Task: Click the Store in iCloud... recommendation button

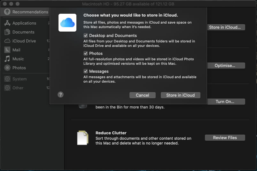Action: click(226, 27)
